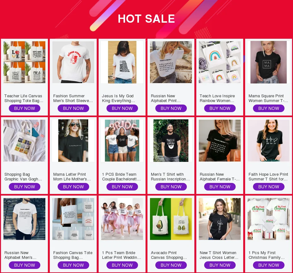Select the Van Gogh shopping bag picture

click(24, 141)
